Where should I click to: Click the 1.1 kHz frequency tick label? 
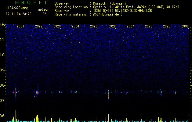click(2, 40)
